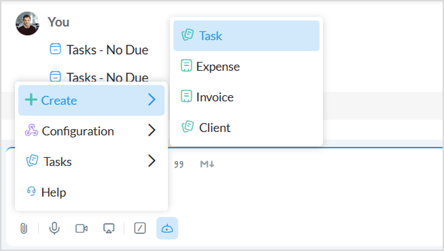Viewport: 444px width, 251px height.
Task: Click the quote formatting icon
Action: (x=179, y=164)
